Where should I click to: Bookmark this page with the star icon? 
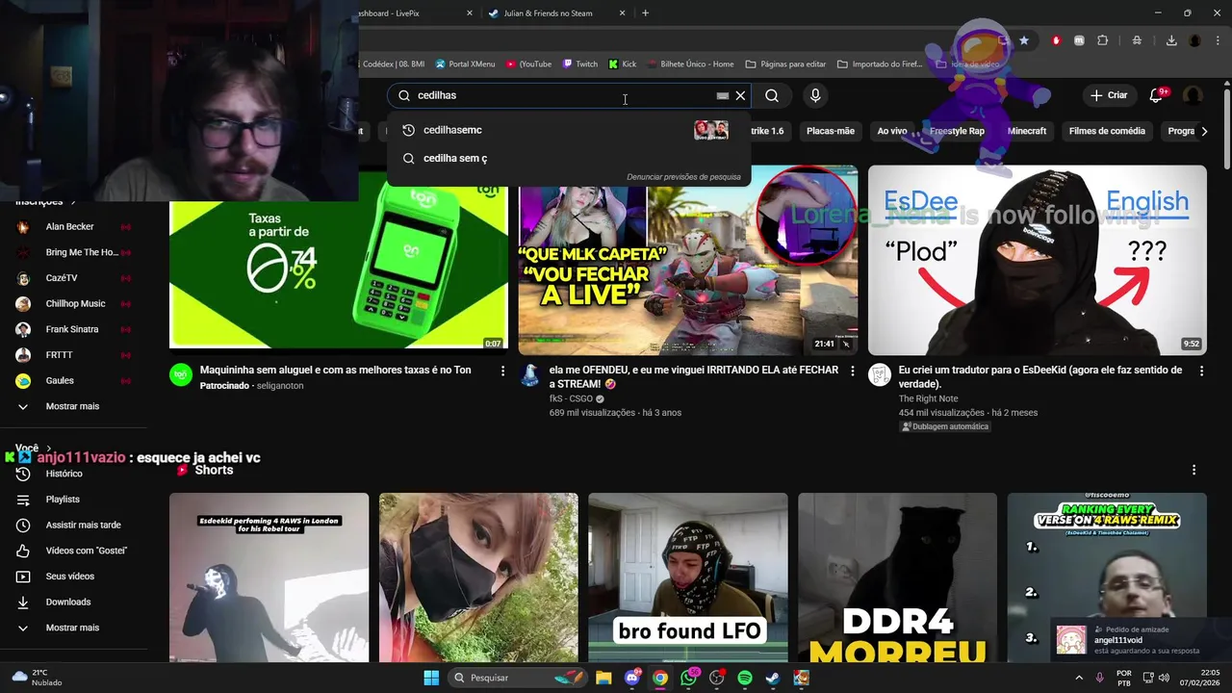[1024, 40]
